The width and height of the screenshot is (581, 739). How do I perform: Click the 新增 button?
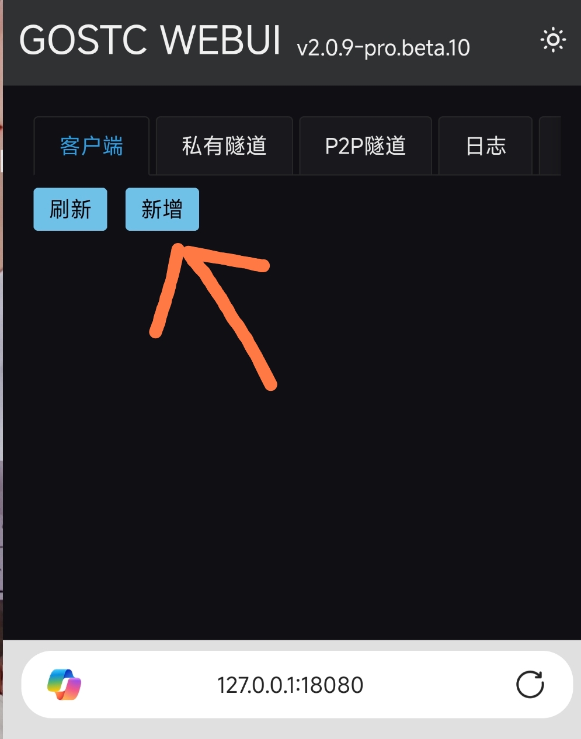(162, 209)
